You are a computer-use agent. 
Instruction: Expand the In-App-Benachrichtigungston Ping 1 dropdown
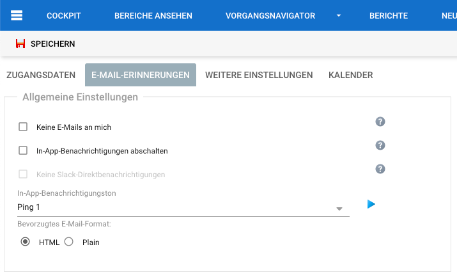coord(339,209)
